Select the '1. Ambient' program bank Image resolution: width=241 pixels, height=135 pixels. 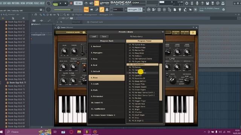pos(107,46)
